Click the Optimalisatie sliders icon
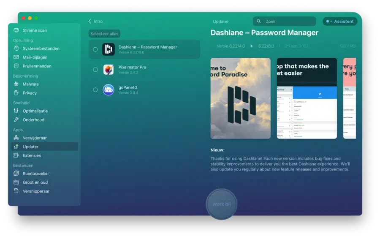Image resolution: width=380 pixels, height=239 pixels. click(x=16, y=111)
